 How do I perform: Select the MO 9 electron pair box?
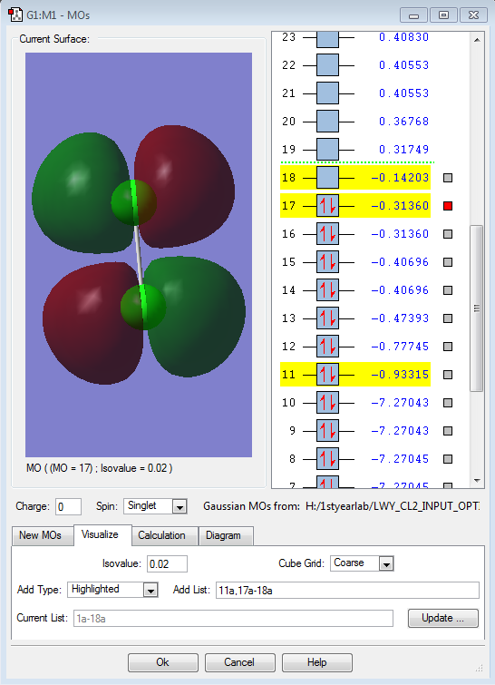(327, 431)
